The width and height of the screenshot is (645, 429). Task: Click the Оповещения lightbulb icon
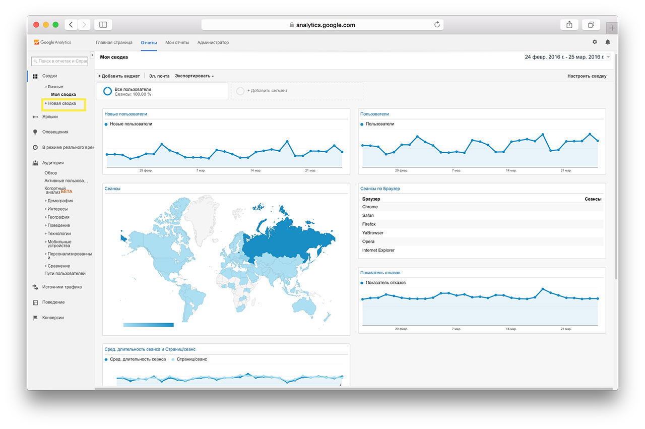coord(35,132)
